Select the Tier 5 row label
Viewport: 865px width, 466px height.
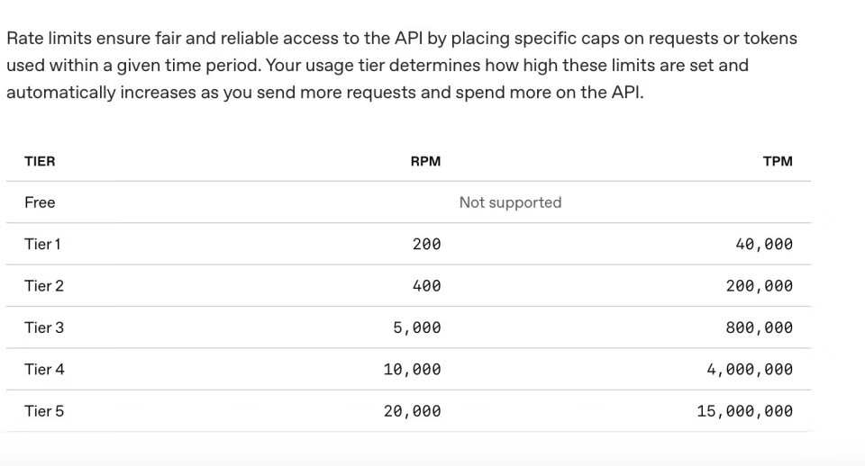click(44, 411)
